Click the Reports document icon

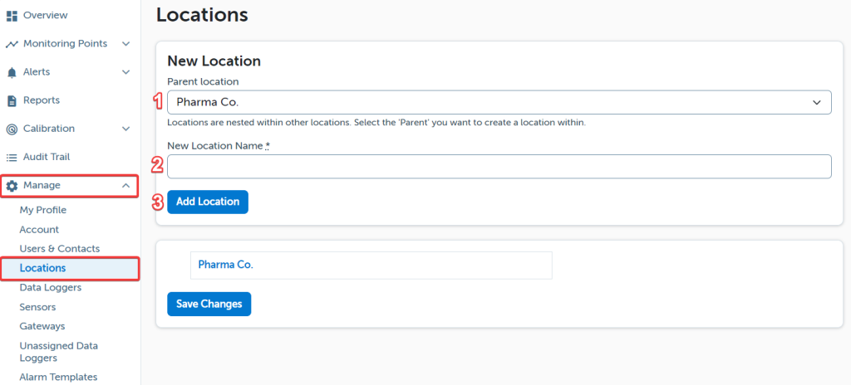12,100
